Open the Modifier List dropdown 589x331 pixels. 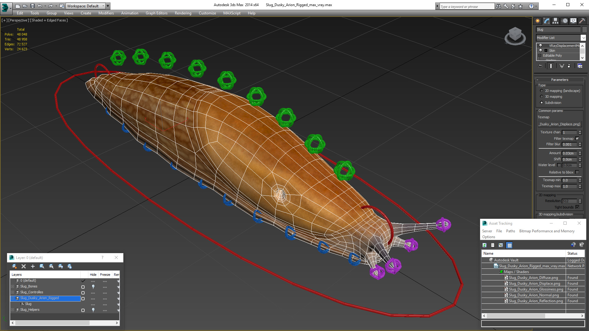[583, 38]
